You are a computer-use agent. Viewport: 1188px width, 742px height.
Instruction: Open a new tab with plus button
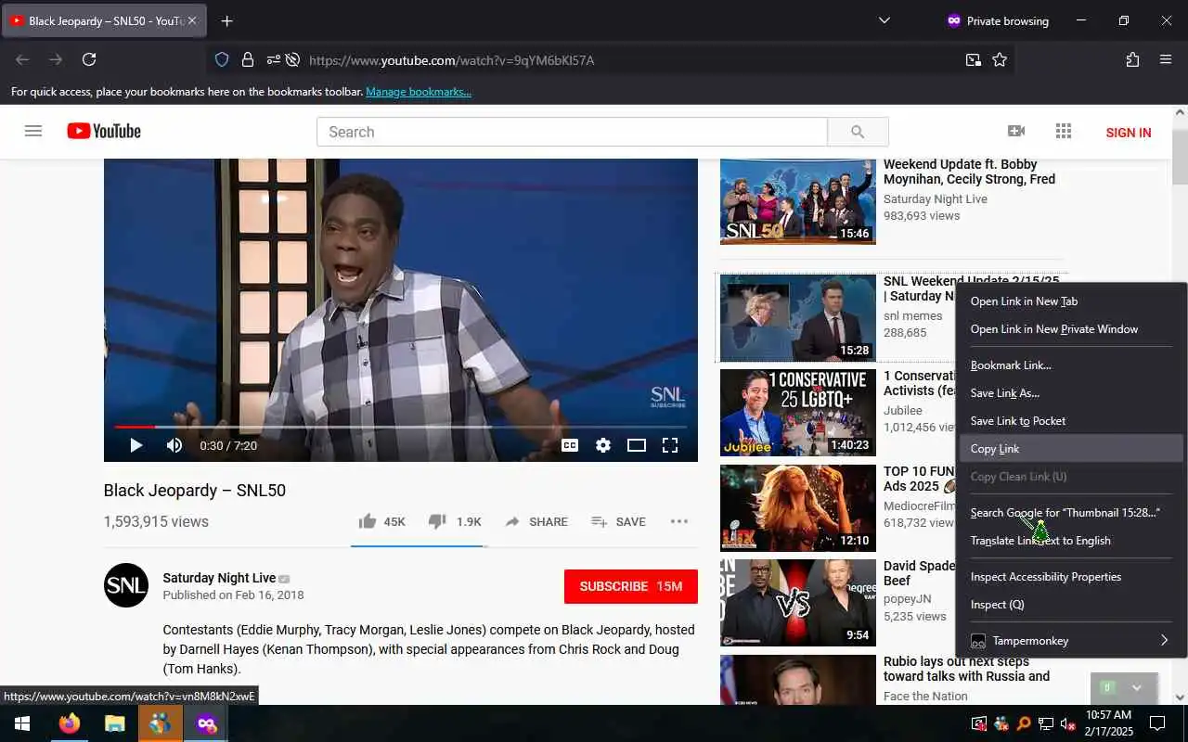[x=227, y=20]
